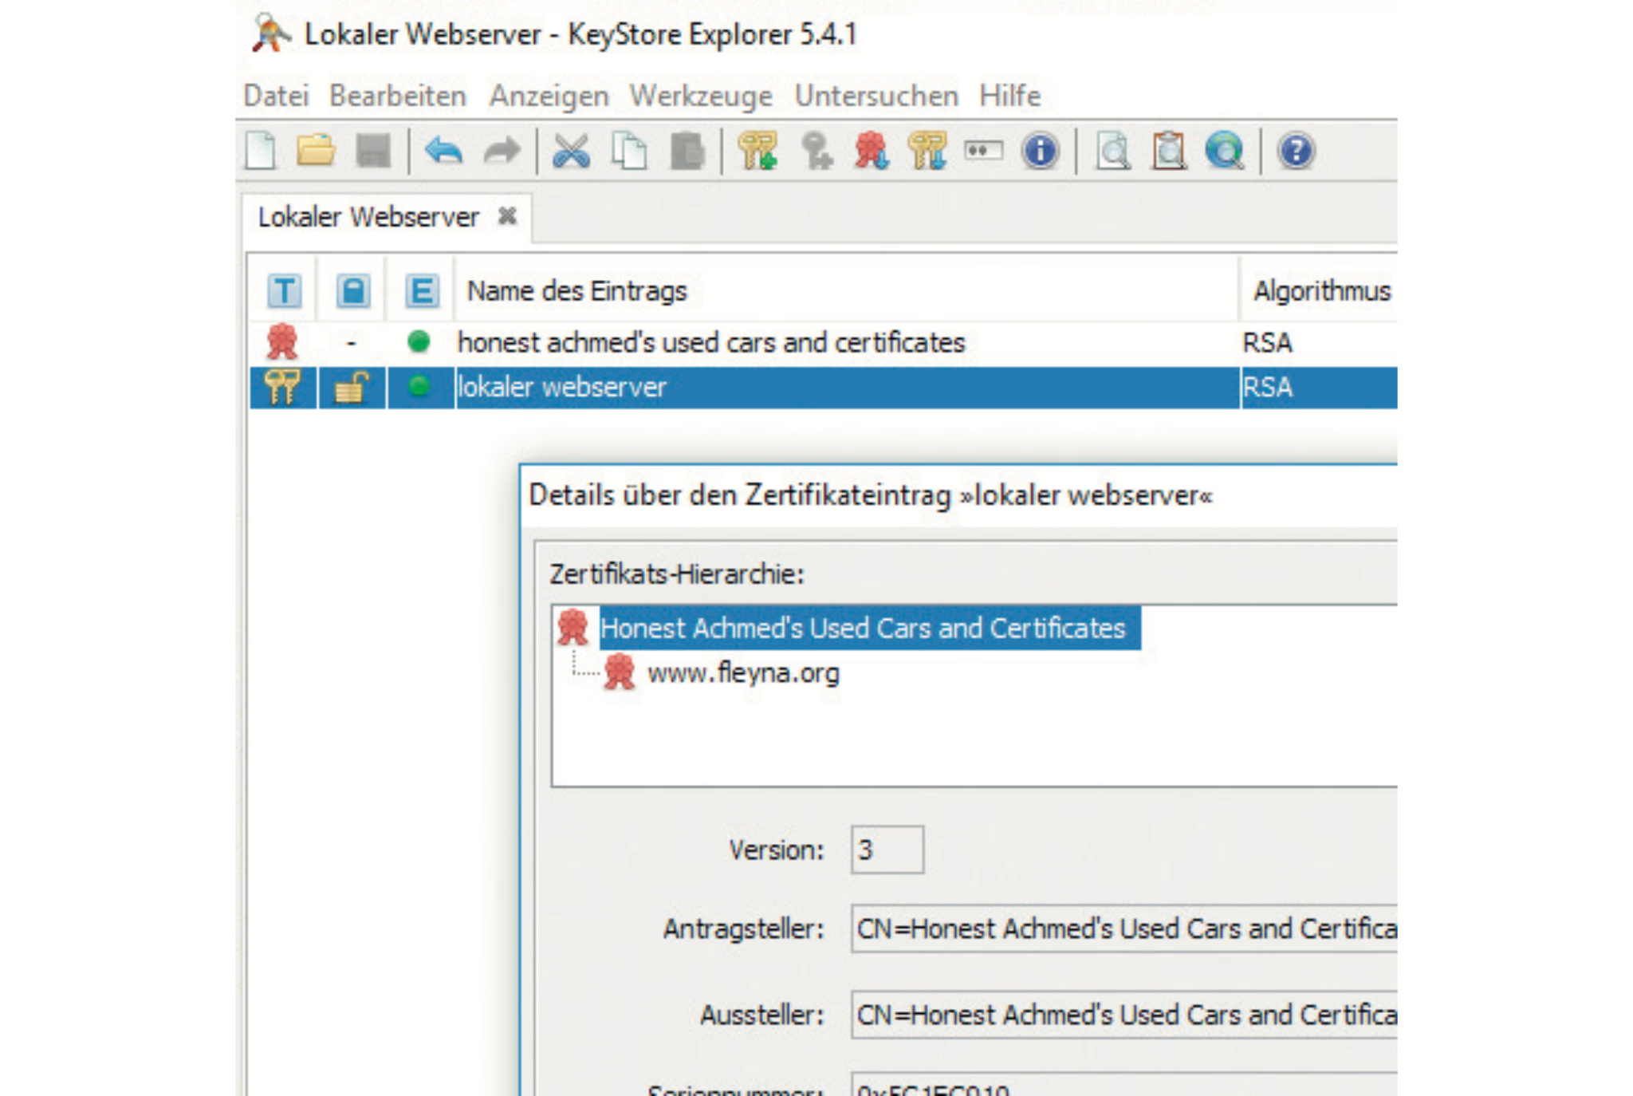Click the Undo arrow icon
The image size is (1633, 1096).
tap(444, 151)
